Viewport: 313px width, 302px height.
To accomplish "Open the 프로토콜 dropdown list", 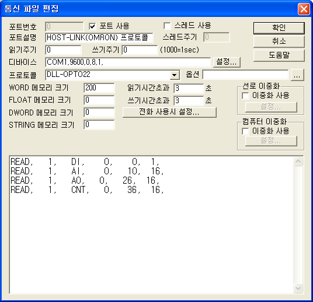I will 175,75.
